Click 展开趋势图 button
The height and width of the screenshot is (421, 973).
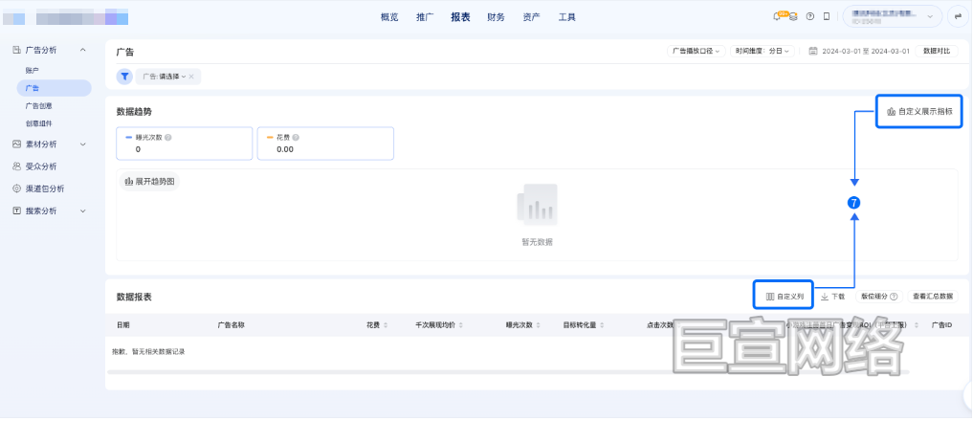(x=149, y=181)
